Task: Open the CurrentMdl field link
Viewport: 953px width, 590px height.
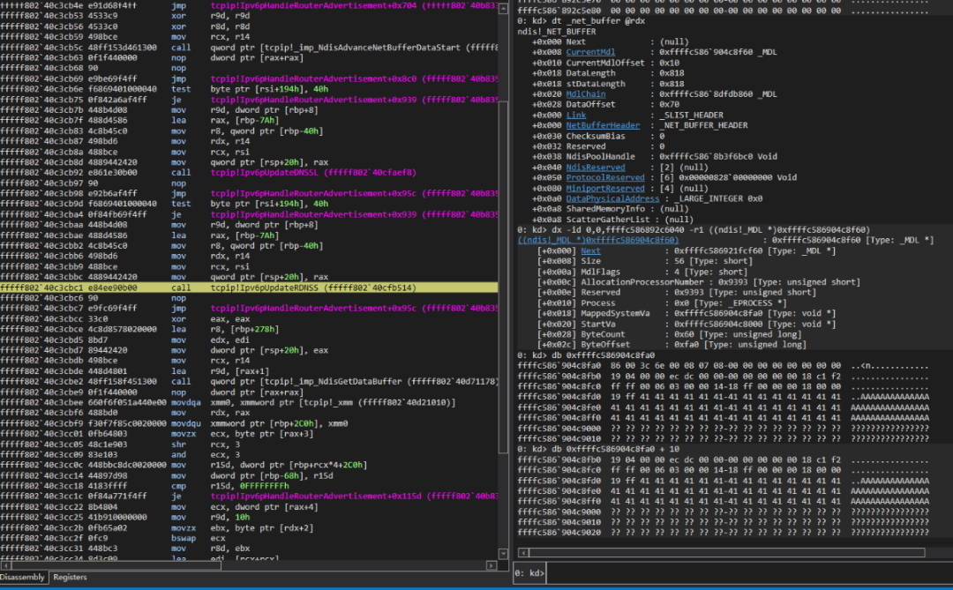Action: tap(590, 52)
